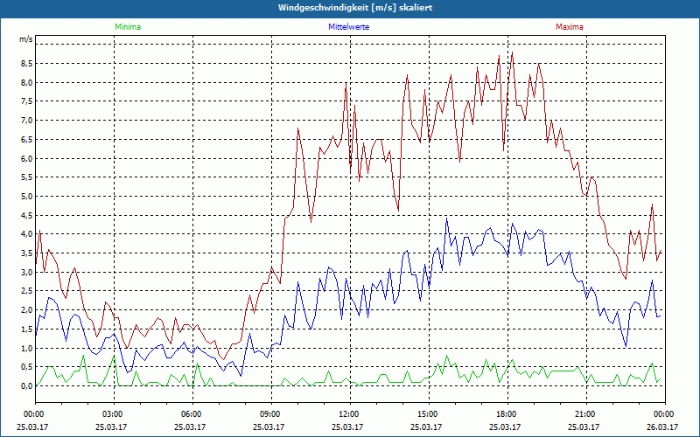This screenshot has width=700, height=437.
Task: Click the Maxima legend label
Action: point(569,27)
